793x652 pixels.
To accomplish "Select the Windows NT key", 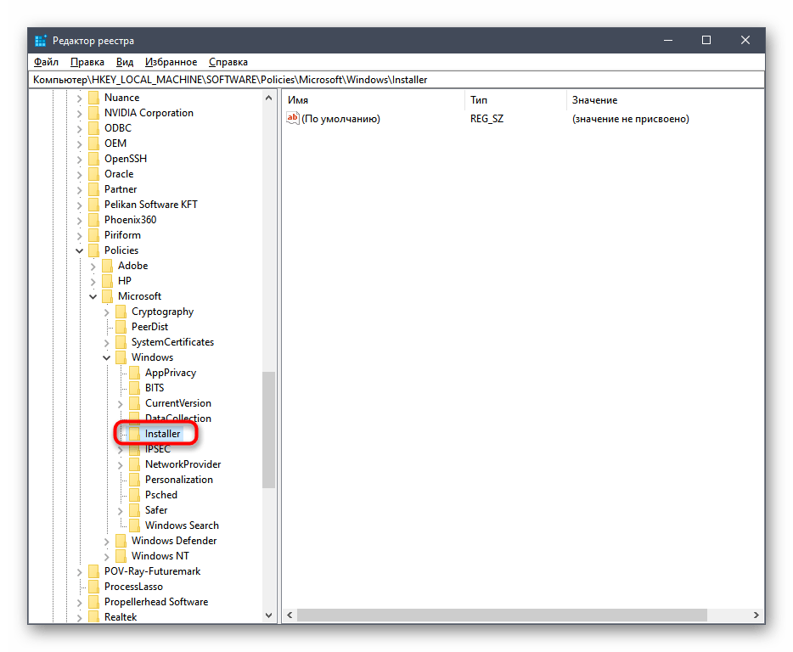I will [160, 556].
